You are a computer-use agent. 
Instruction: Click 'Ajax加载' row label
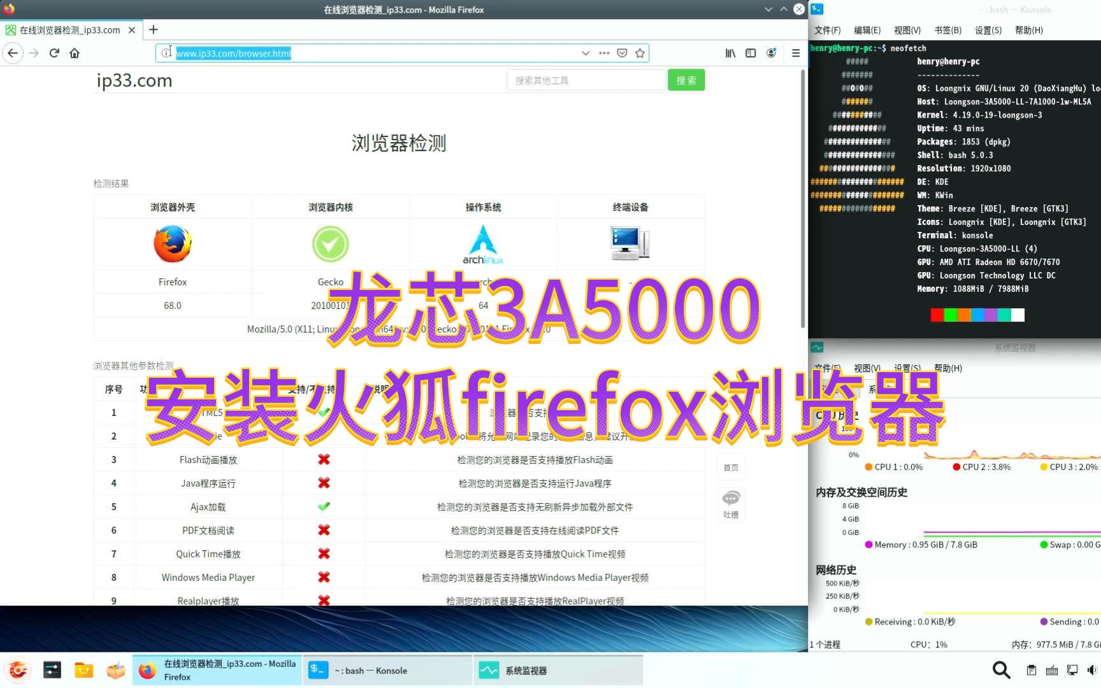coord(208,507)
